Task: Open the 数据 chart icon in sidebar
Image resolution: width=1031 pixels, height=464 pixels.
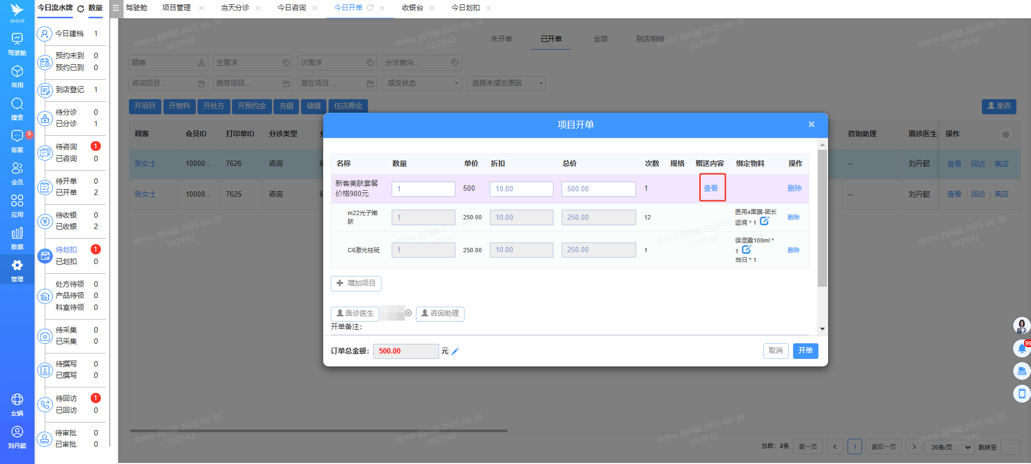Action: pos(17,237)
